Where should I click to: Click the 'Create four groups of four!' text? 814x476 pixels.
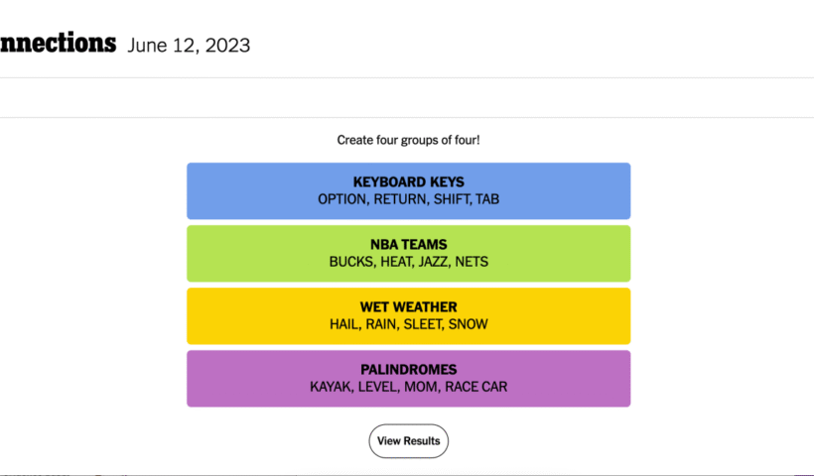pos(408,140)
